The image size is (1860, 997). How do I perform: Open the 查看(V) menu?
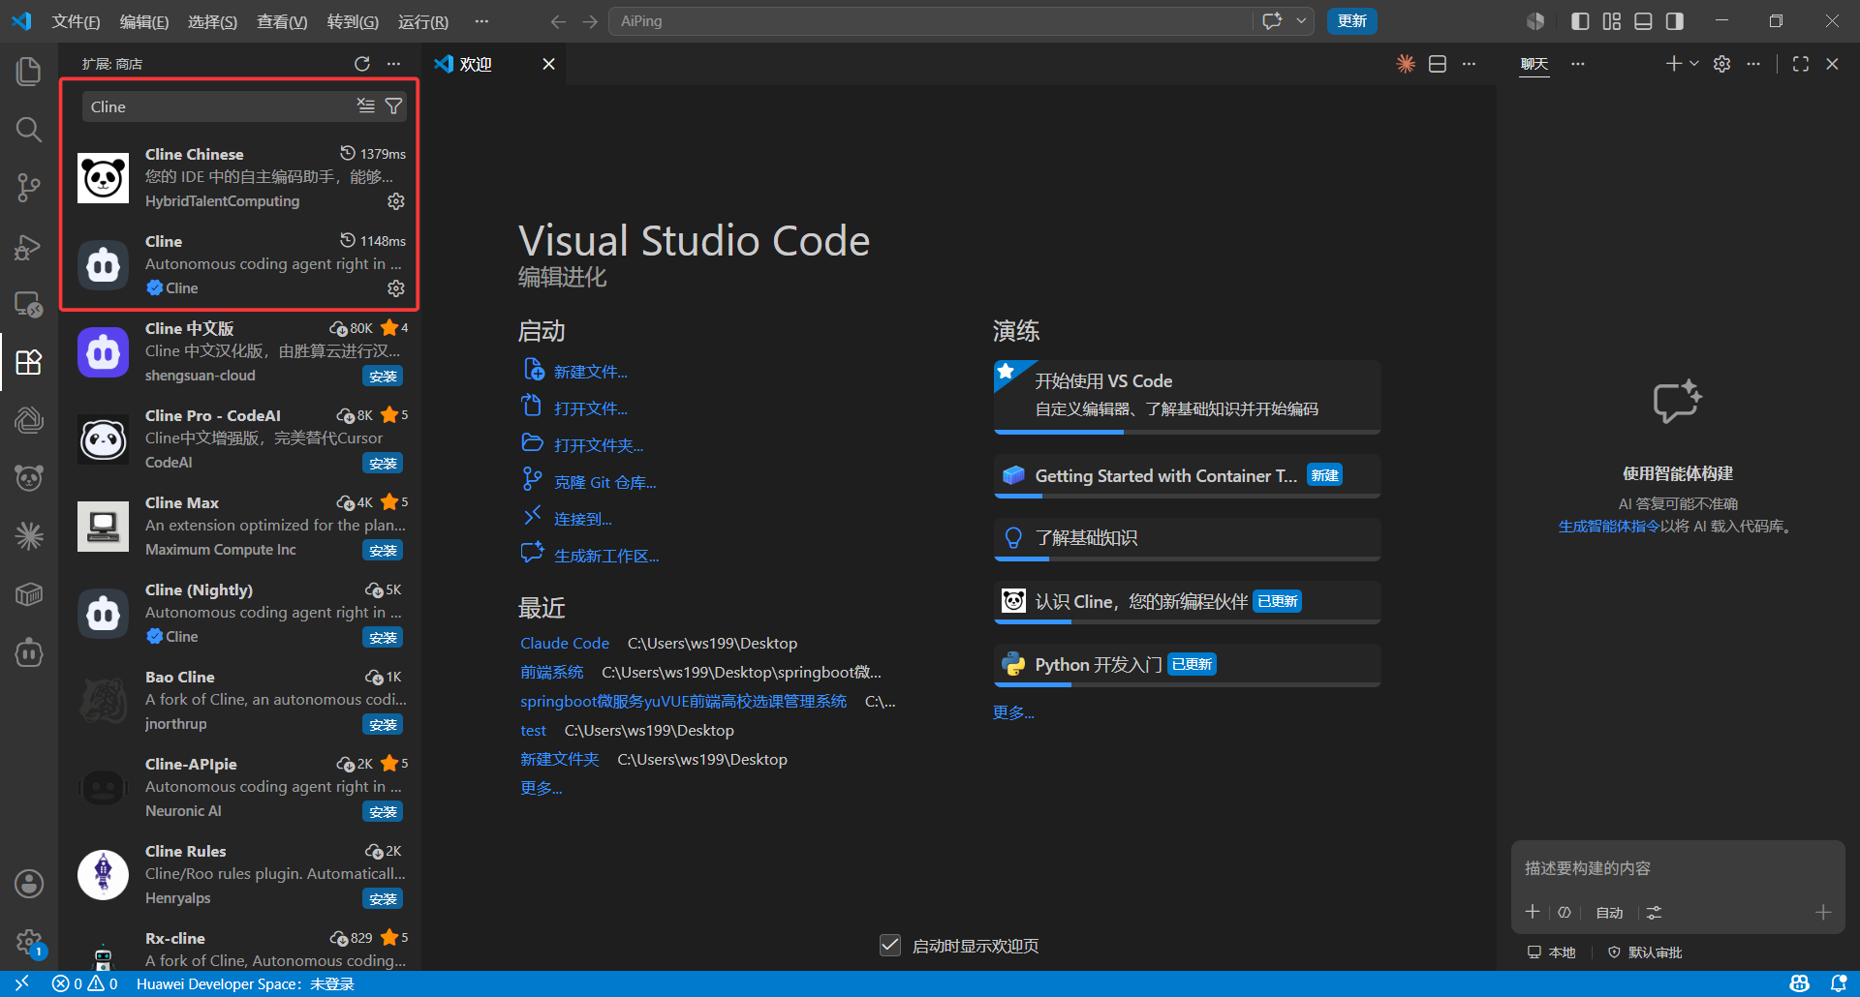(x=282, y=21)
